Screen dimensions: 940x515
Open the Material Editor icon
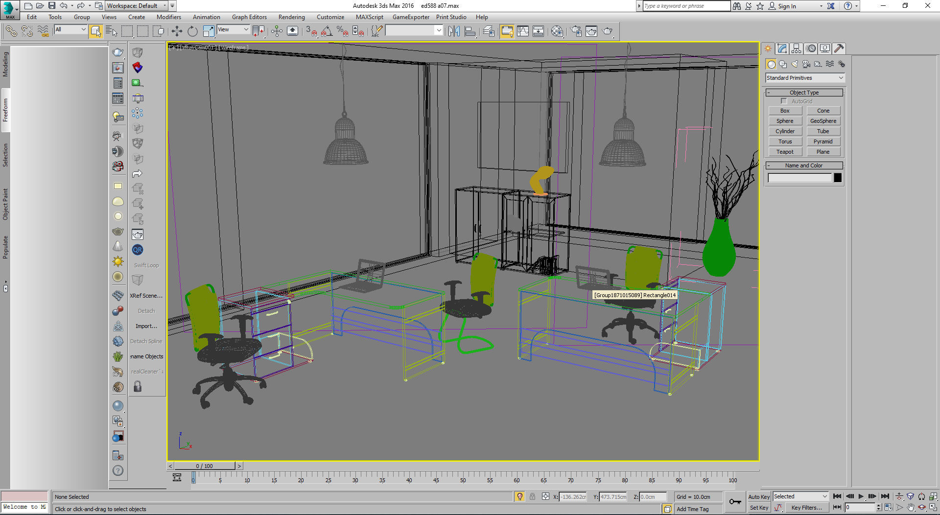(557, 31)
